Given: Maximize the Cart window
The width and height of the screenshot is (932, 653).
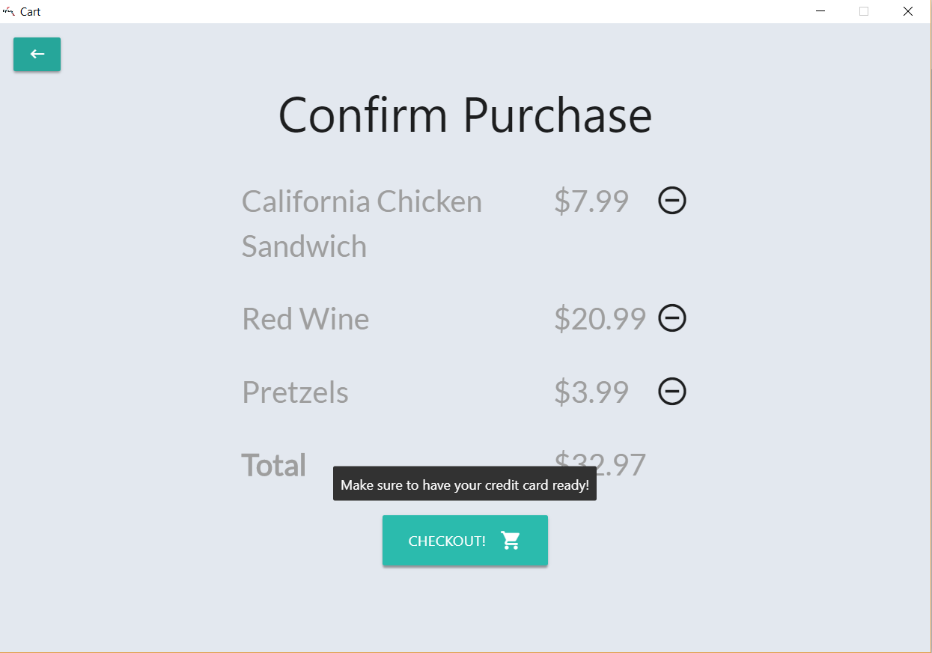Looking at the screenshot, I should pyautogui.click(x=864, y=11).
